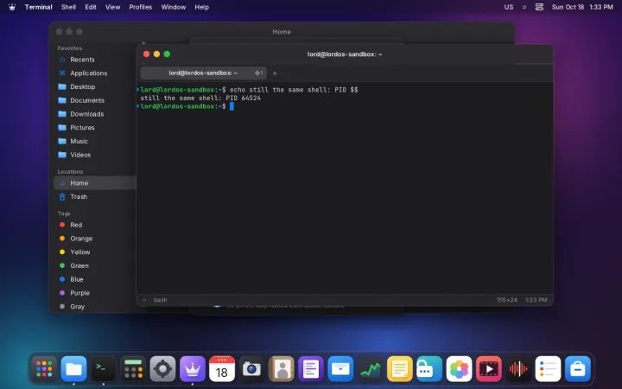Image resolution: width=622 pixels, height=389 pixels.
Task: Open the purple text editor dock icon
Action: [x=311, y=369]
